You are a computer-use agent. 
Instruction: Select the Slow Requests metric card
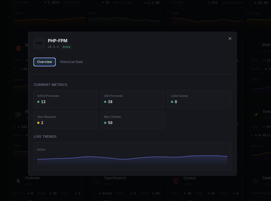coord(65,120)
